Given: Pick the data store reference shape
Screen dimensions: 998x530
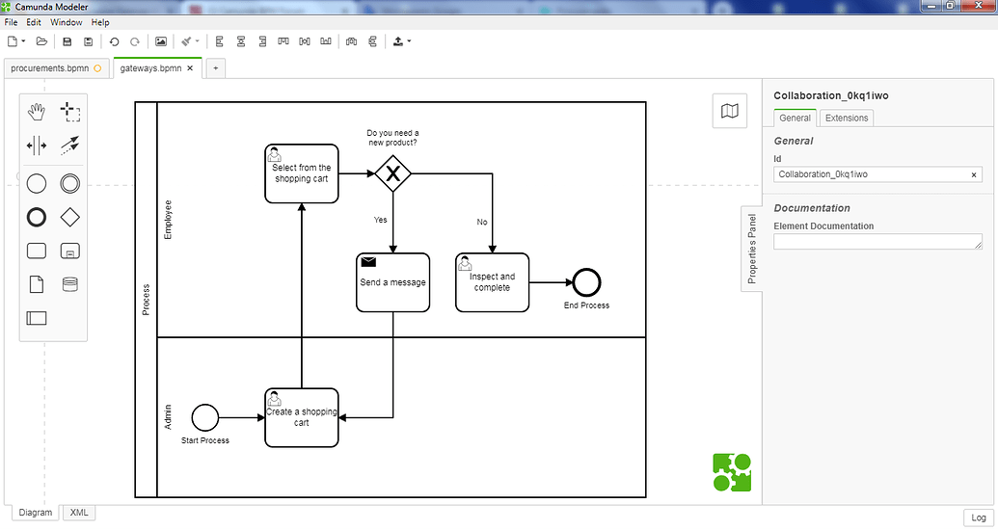Looking at the screenshot, I should [69, 284].
